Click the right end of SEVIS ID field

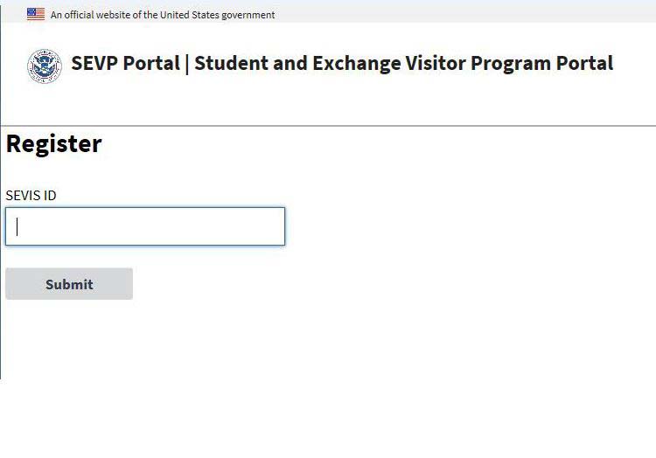tap(275, 226)
